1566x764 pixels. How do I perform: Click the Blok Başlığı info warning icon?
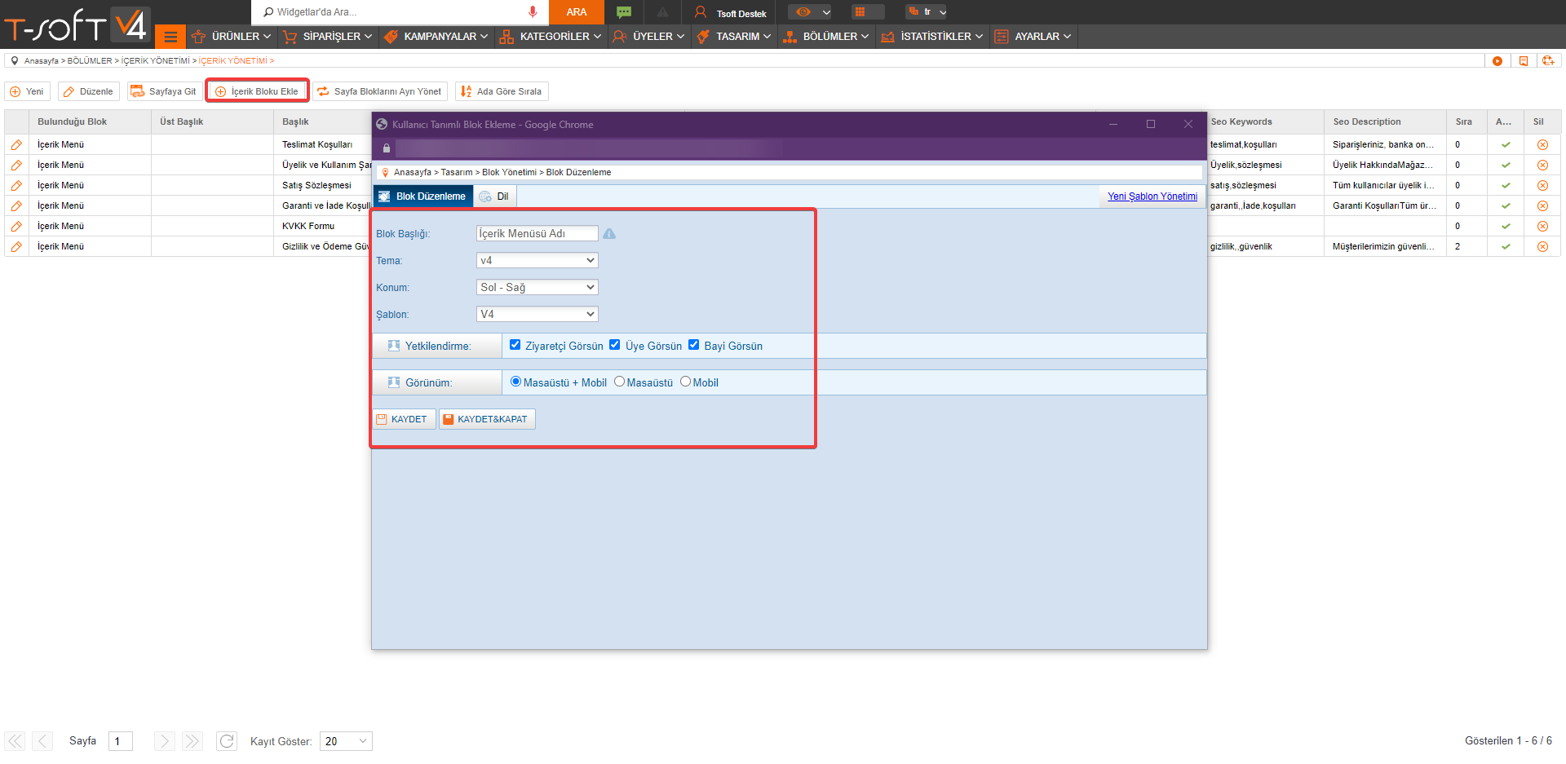[609, 234]
